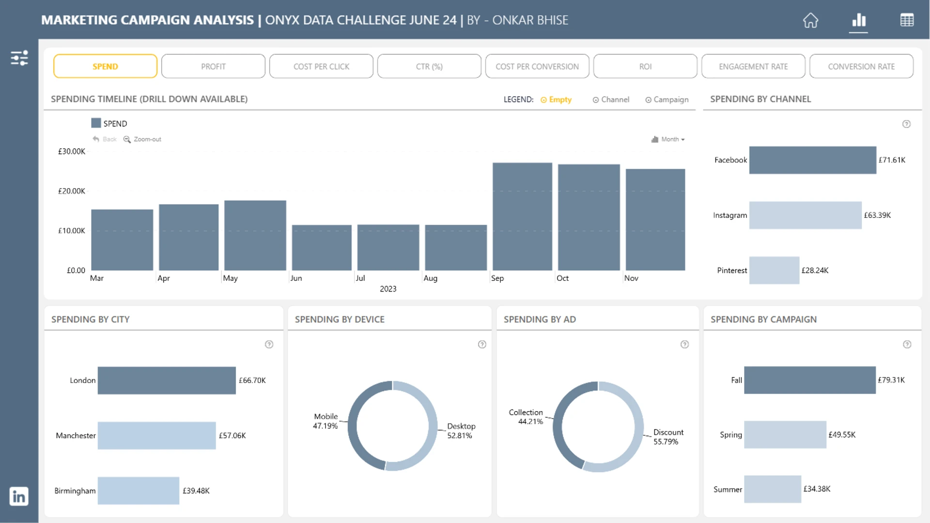Click the 2023 year axis label
The image size is (930, 523).
pos(388,289)
